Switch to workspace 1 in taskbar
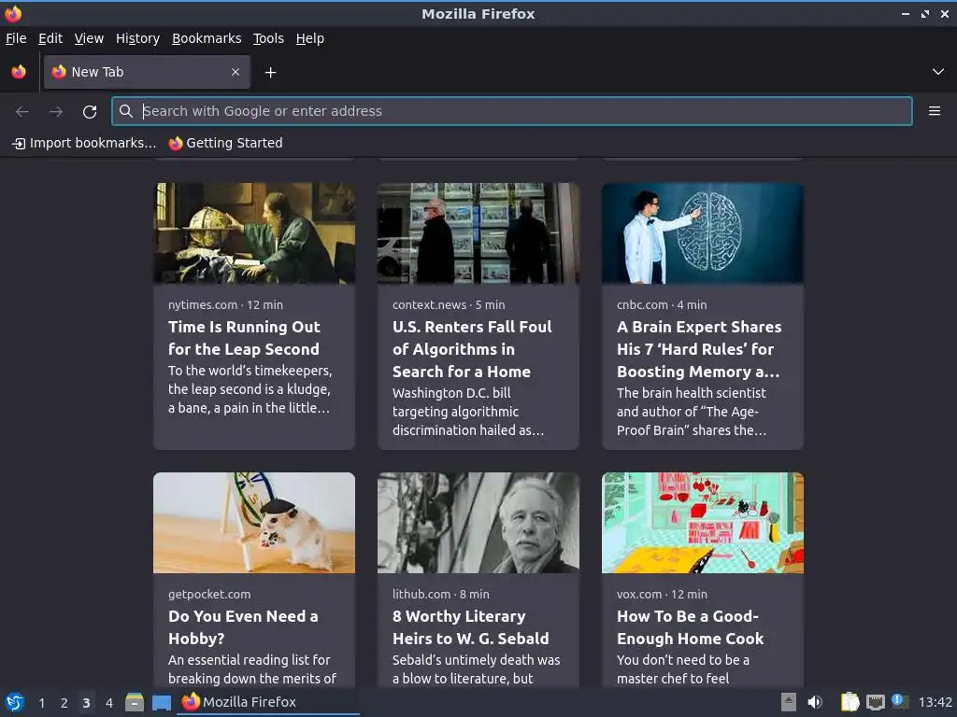The image size is (957, 717). click(41, 703)
